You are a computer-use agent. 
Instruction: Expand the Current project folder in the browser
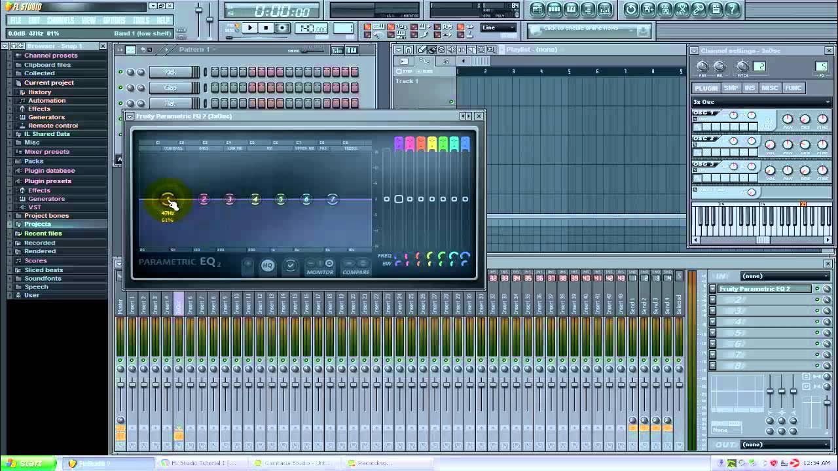[x=49, y=82]
